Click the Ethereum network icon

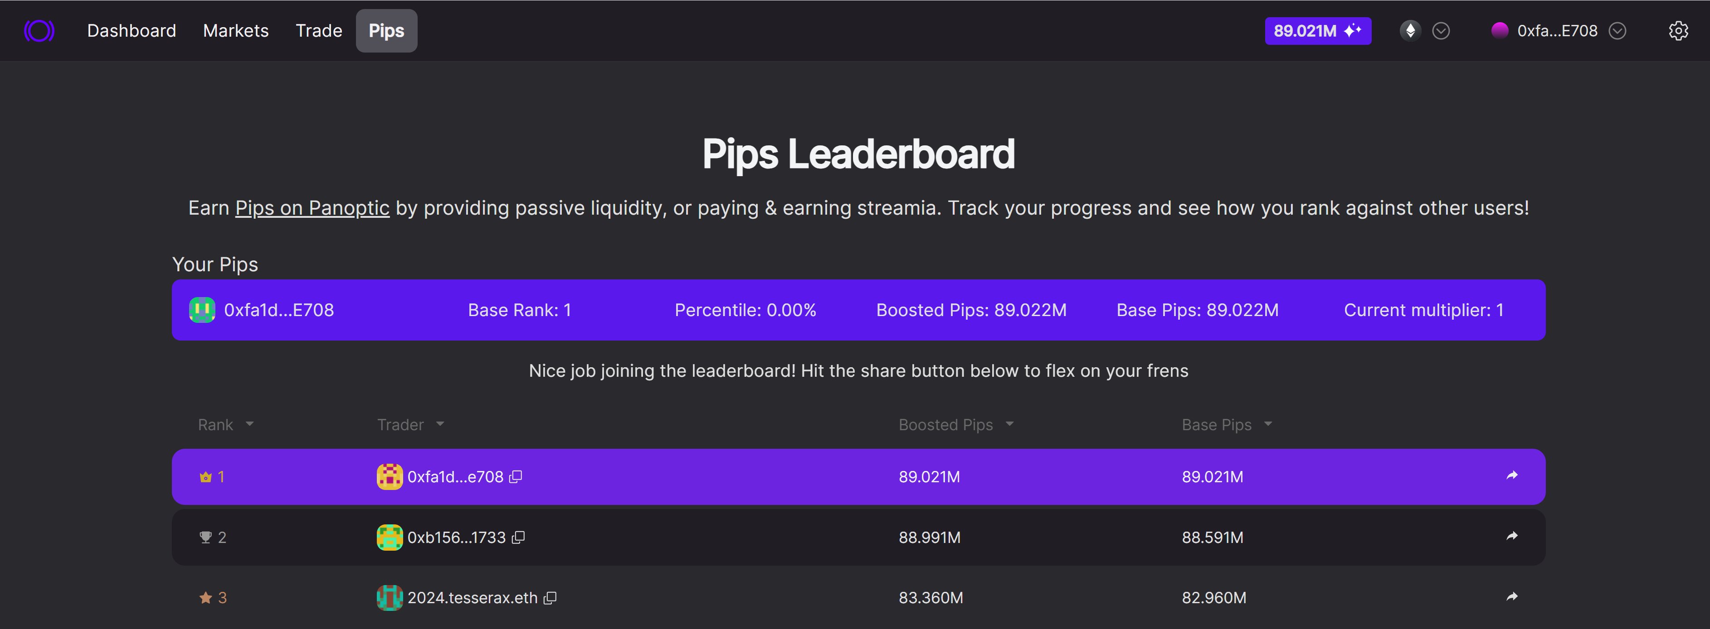click(1410, 30)
